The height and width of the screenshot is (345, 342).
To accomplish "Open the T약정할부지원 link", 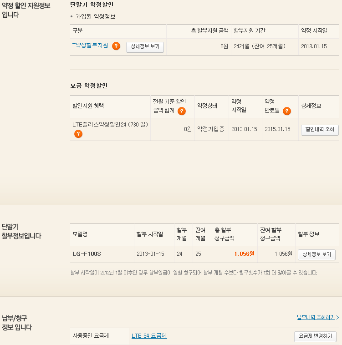I will tap(90, 46).
